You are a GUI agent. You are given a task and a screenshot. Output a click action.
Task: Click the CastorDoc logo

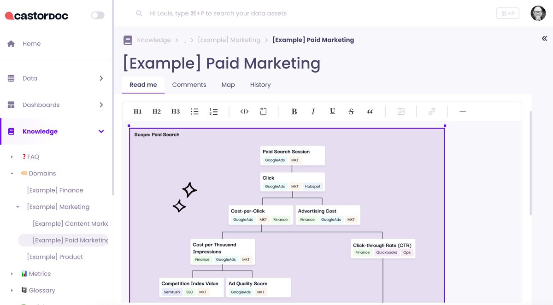[x=36, y=16]
